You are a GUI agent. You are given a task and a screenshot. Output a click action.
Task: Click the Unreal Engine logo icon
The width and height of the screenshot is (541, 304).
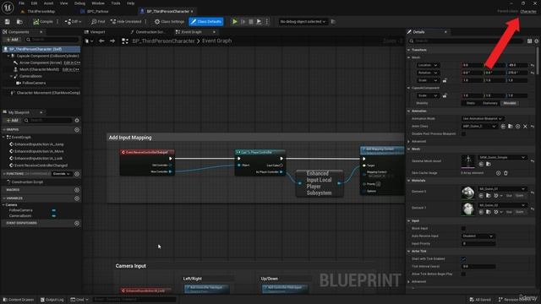tap(8, 7)
